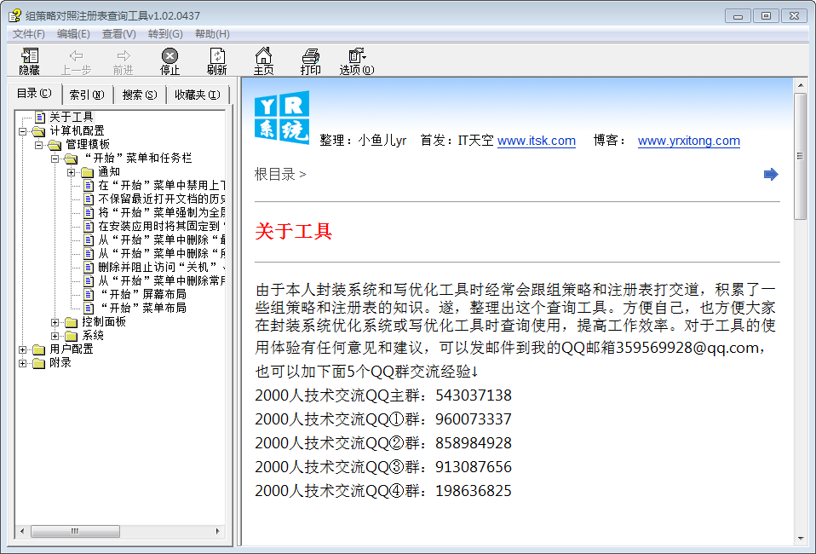Click the 停止 (Stop) toolbar icon
The height and width of the screenshot is (554, 816).
point(170,61)
